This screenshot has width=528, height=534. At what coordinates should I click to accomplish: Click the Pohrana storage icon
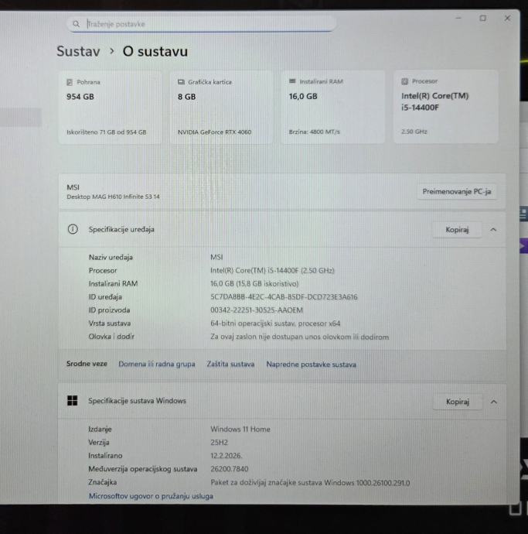click(70, 82)
